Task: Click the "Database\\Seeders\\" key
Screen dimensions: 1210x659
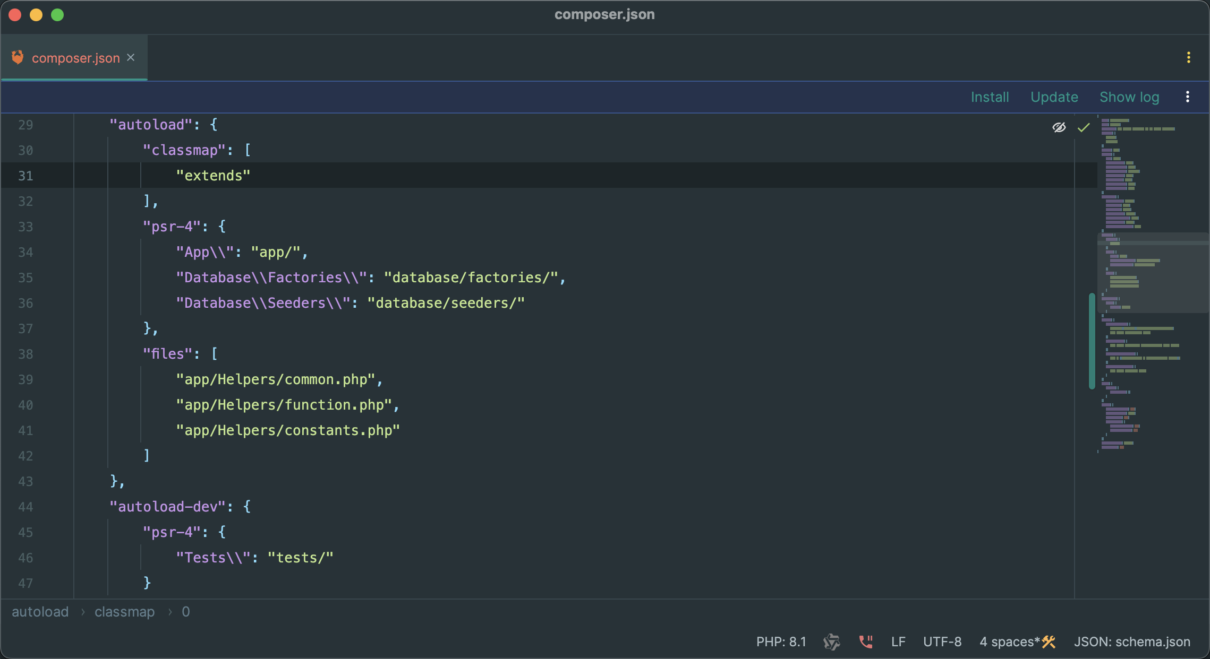Action: [x=263, y=303]
